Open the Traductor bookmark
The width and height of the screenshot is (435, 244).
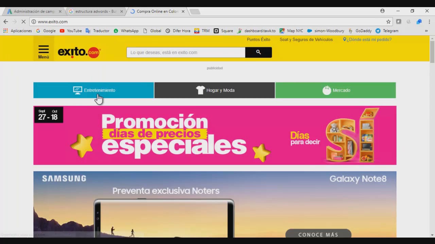click(x=98, y=31)
